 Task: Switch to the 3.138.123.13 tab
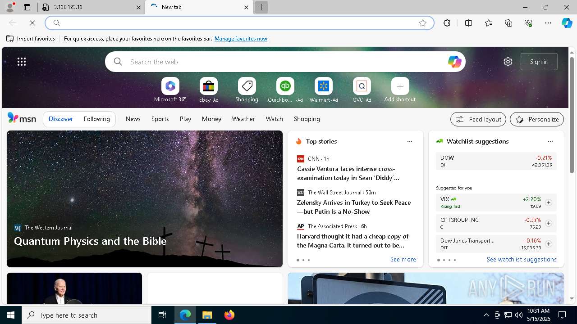point(90,7)
